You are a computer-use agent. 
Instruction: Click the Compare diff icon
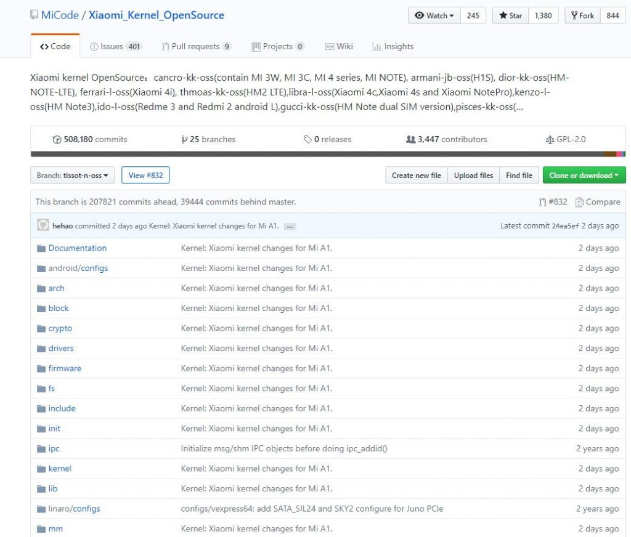(579, 202)
